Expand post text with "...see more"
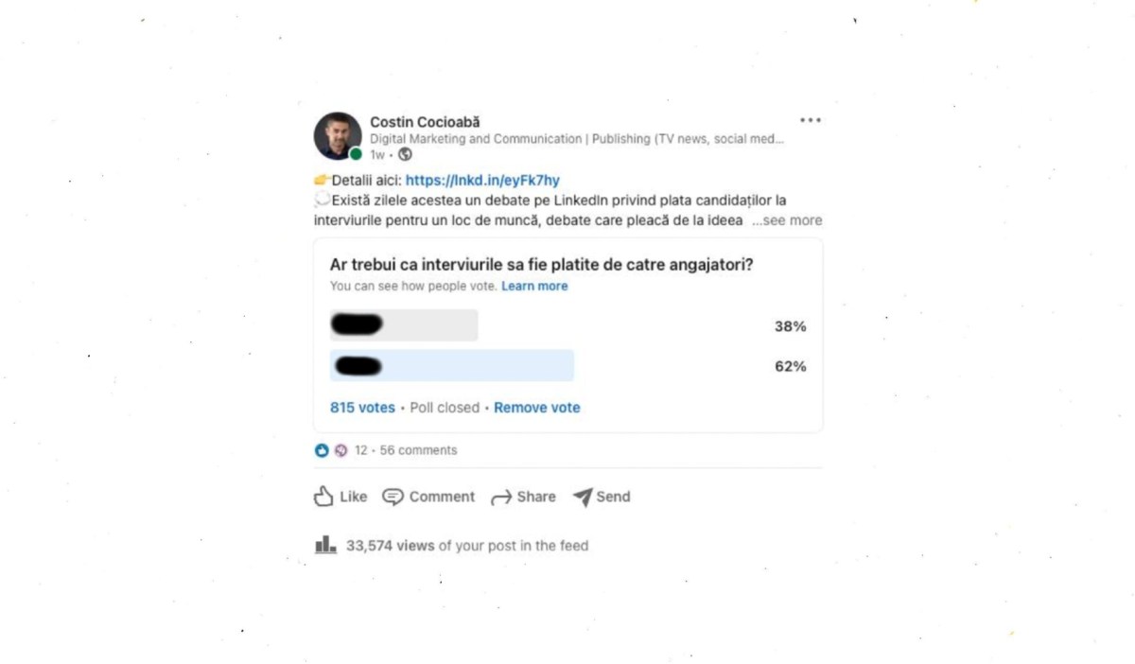 click(787, 220)
